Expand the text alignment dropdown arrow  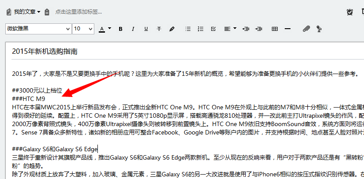235,29
